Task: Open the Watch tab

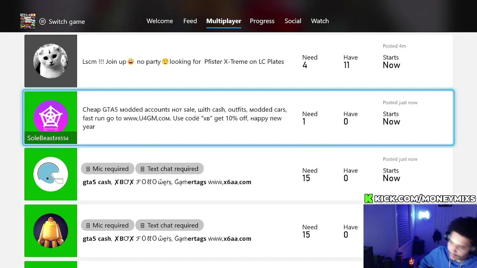Action: click(320, 21)
